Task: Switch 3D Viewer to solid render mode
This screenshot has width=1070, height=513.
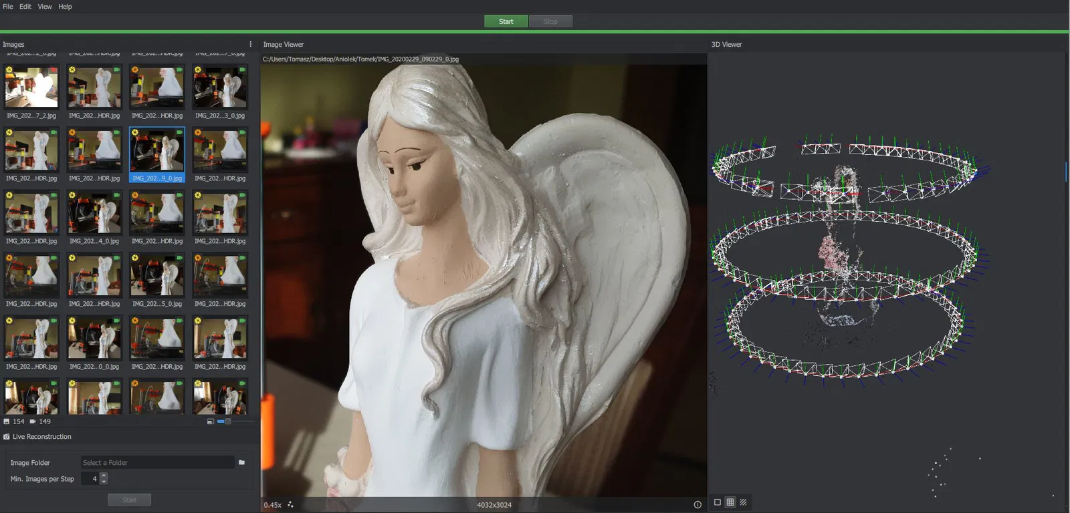Action: 718,502
